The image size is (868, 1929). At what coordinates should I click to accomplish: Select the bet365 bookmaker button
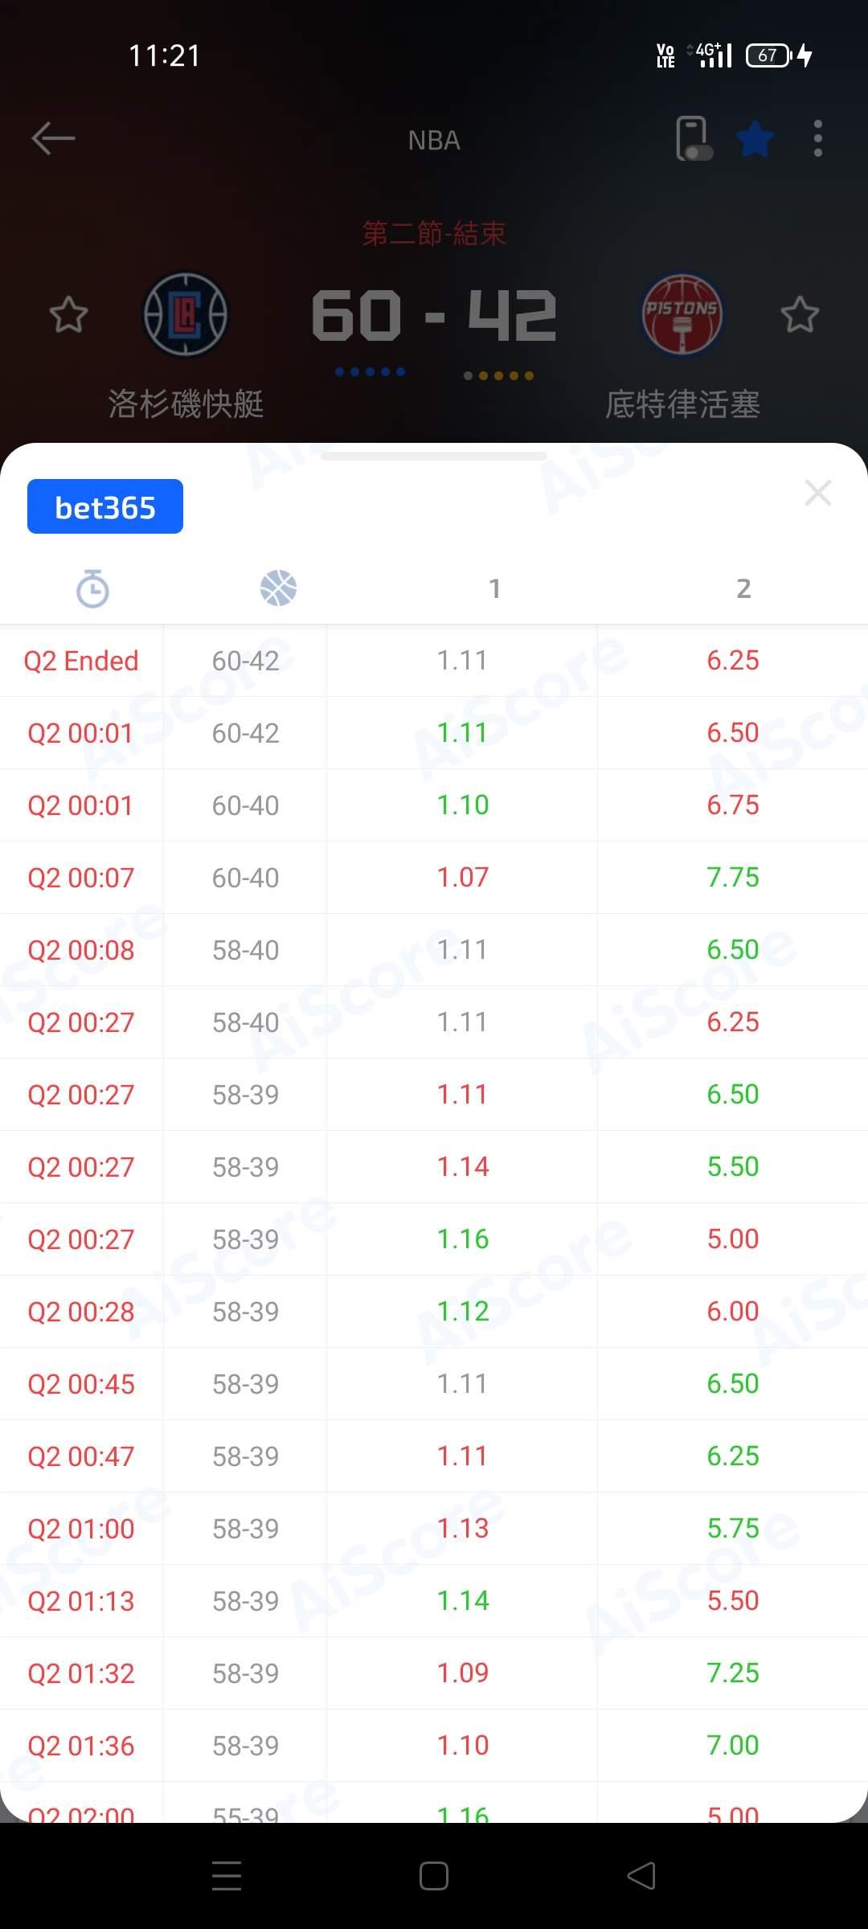coord(105,506)
